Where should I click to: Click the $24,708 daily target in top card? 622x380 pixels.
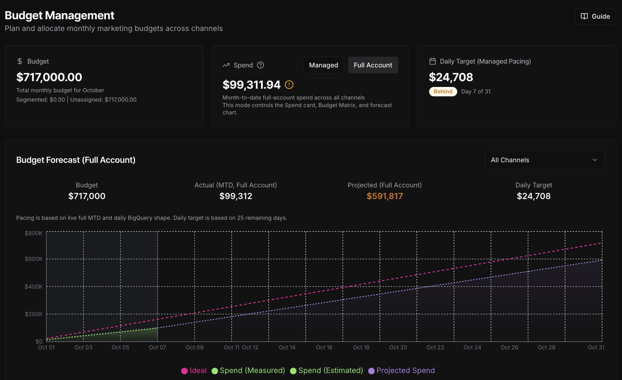tap(451, 77)
